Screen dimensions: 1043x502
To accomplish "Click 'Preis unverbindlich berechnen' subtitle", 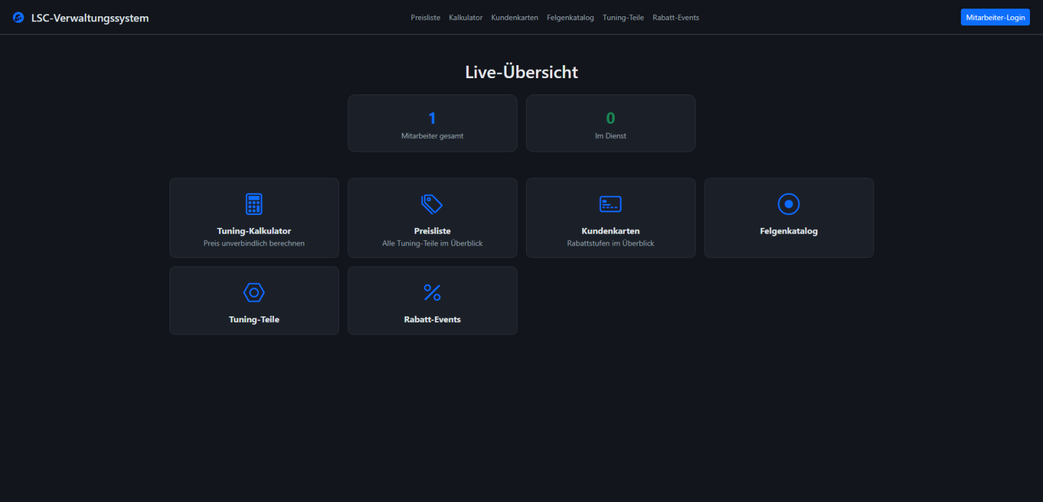I will pyautogui.click(x=254, y=244).
